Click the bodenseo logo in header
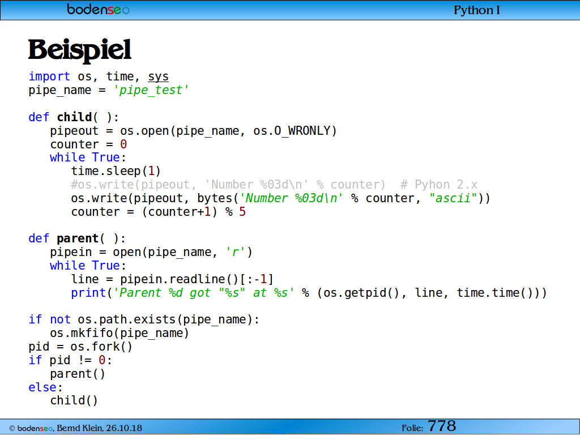Viewport: 580px width, 435px height. pos(98,9)
